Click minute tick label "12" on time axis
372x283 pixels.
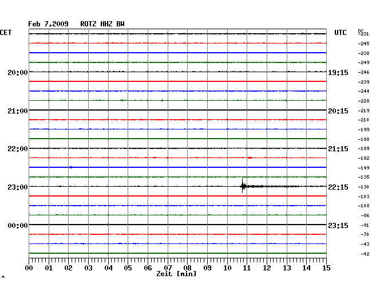pos(267,268)
